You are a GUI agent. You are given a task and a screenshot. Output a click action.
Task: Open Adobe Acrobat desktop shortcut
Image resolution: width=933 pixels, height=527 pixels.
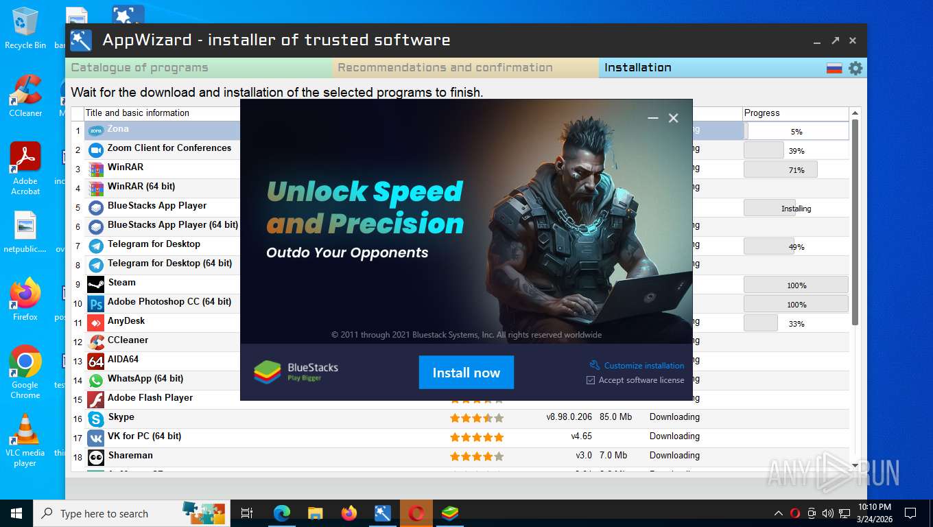tap(25, 169)
